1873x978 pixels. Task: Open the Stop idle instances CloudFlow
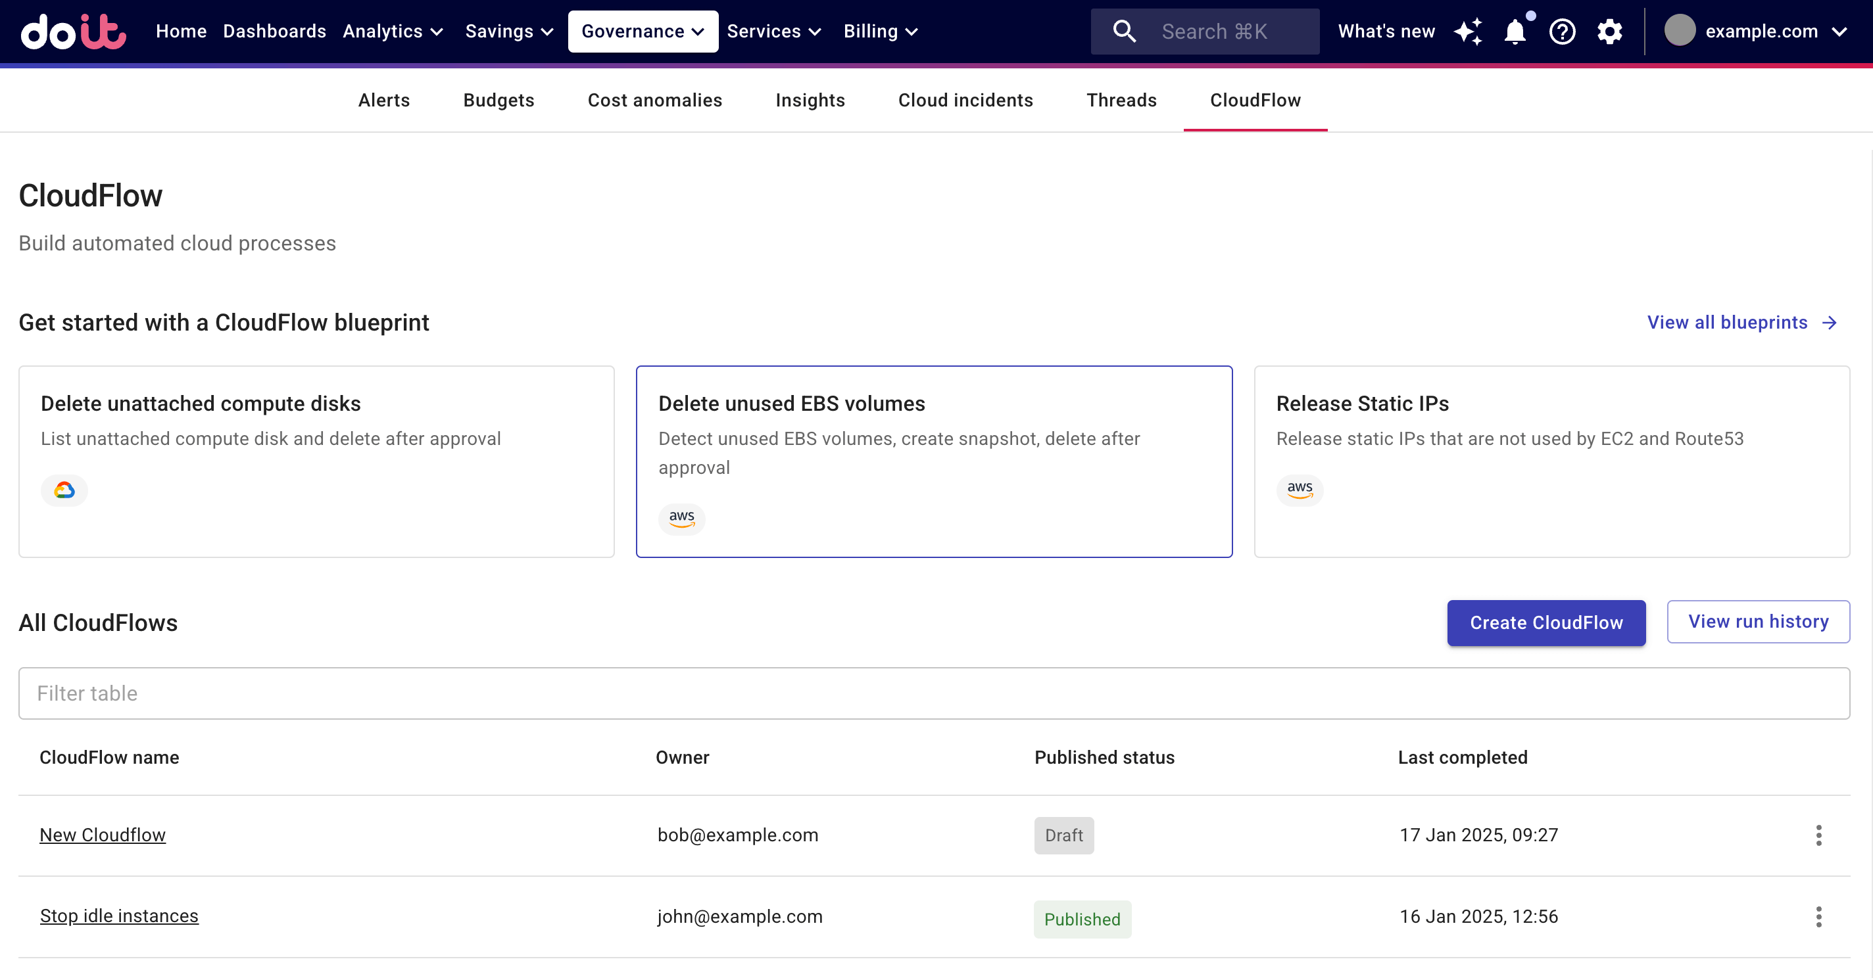click(x=119, y=916)
